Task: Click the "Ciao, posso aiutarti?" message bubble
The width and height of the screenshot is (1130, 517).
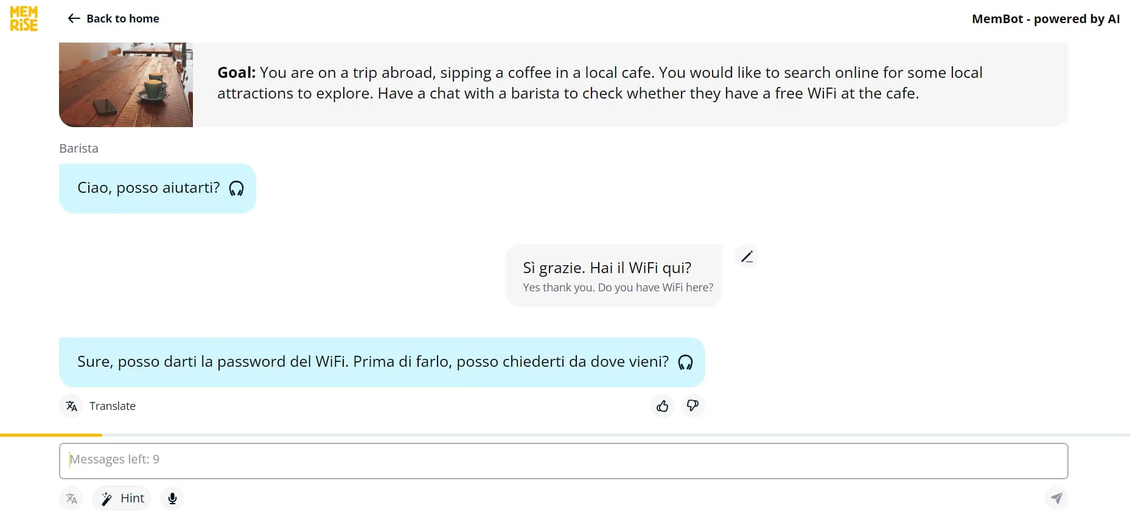Action: point(148,188)
